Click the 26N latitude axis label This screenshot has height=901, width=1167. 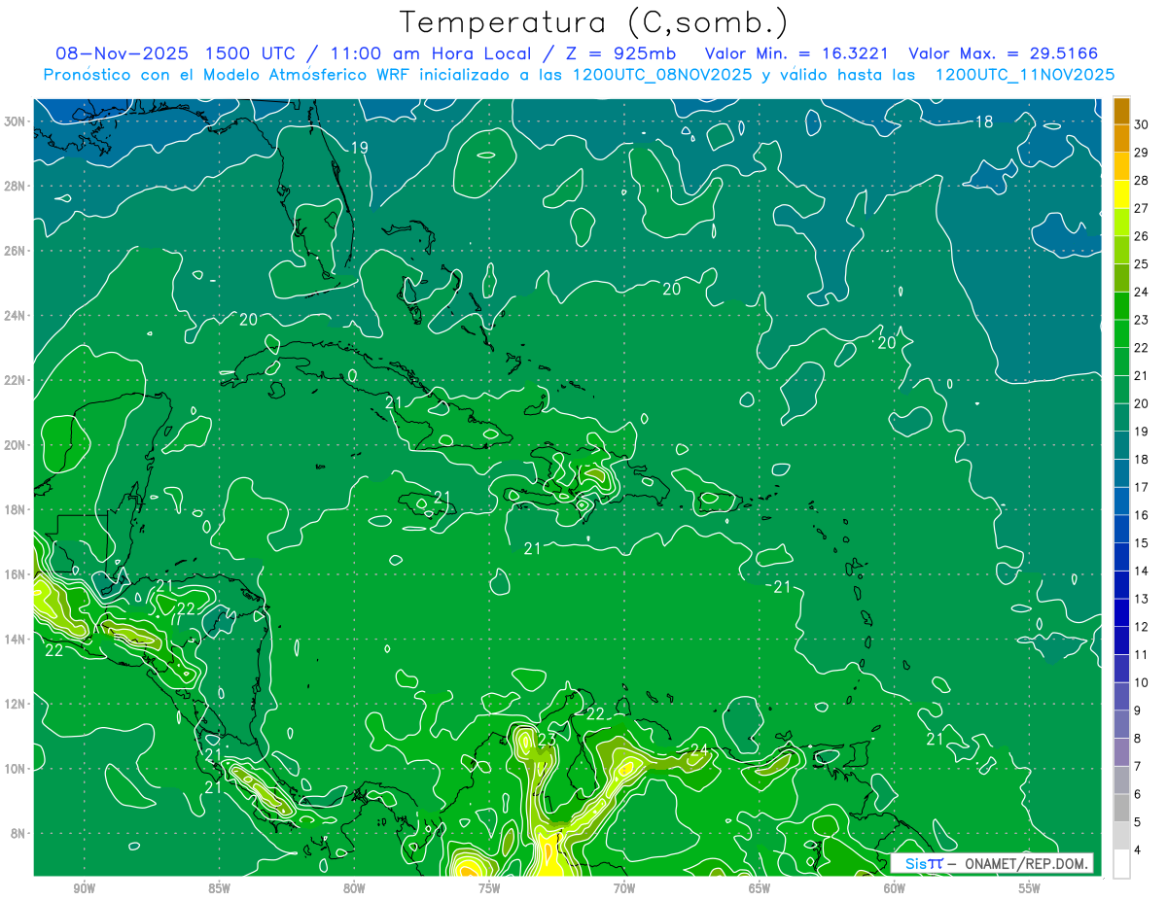click(17, 251)
